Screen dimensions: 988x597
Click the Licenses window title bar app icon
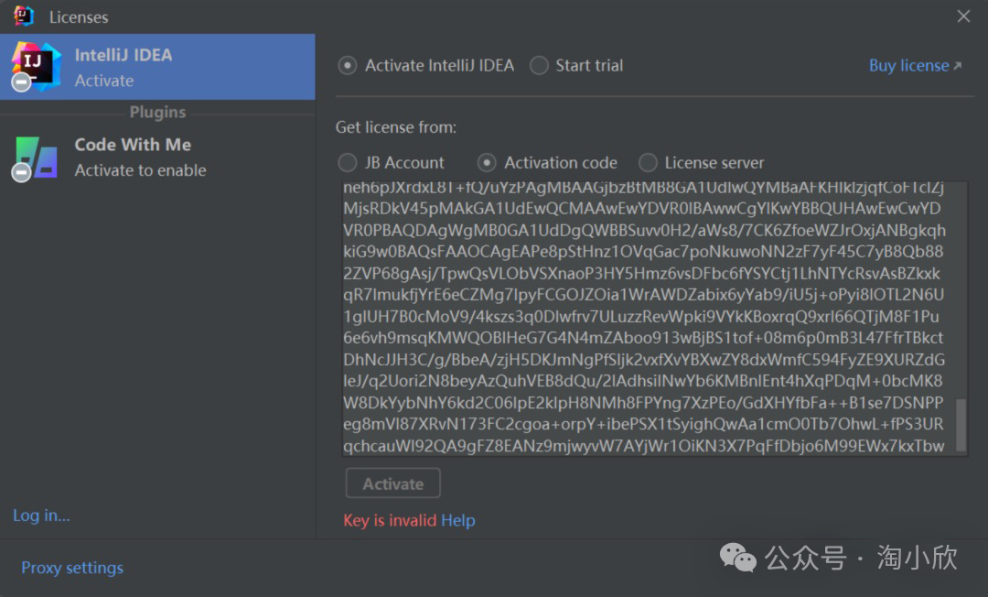click(23, 16)
